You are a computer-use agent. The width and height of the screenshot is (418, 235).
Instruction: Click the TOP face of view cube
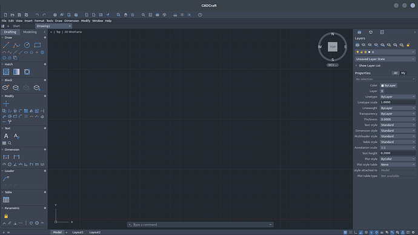(333, 47)
